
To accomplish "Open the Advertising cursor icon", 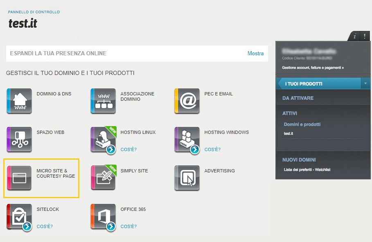I will [x=187, y=178].
